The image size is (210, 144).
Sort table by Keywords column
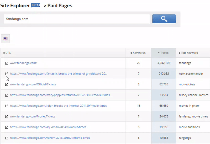138,53
